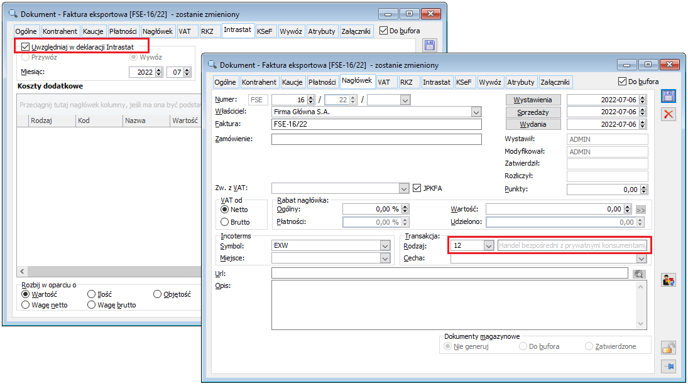Viewport: 688px width, 384px height.
Task: Step the Miesiąc year 2022 spinner
Action: point(159,72)
